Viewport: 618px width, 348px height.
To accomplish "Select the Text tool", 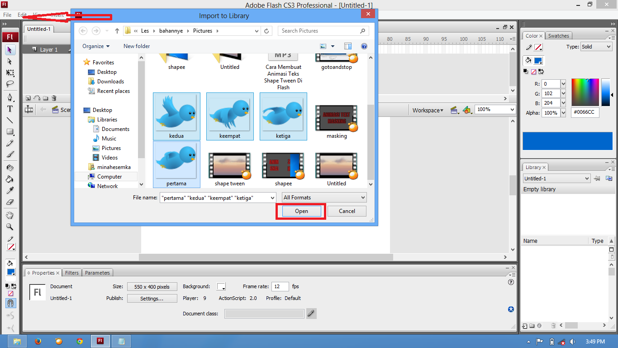I will [x=10, y=109].
